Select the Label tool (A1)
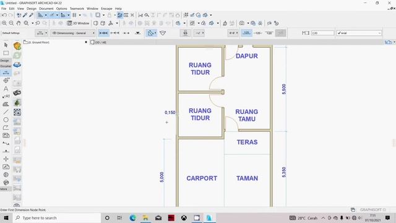The height and width of the screenshot is (223, 396). (6, 97)
